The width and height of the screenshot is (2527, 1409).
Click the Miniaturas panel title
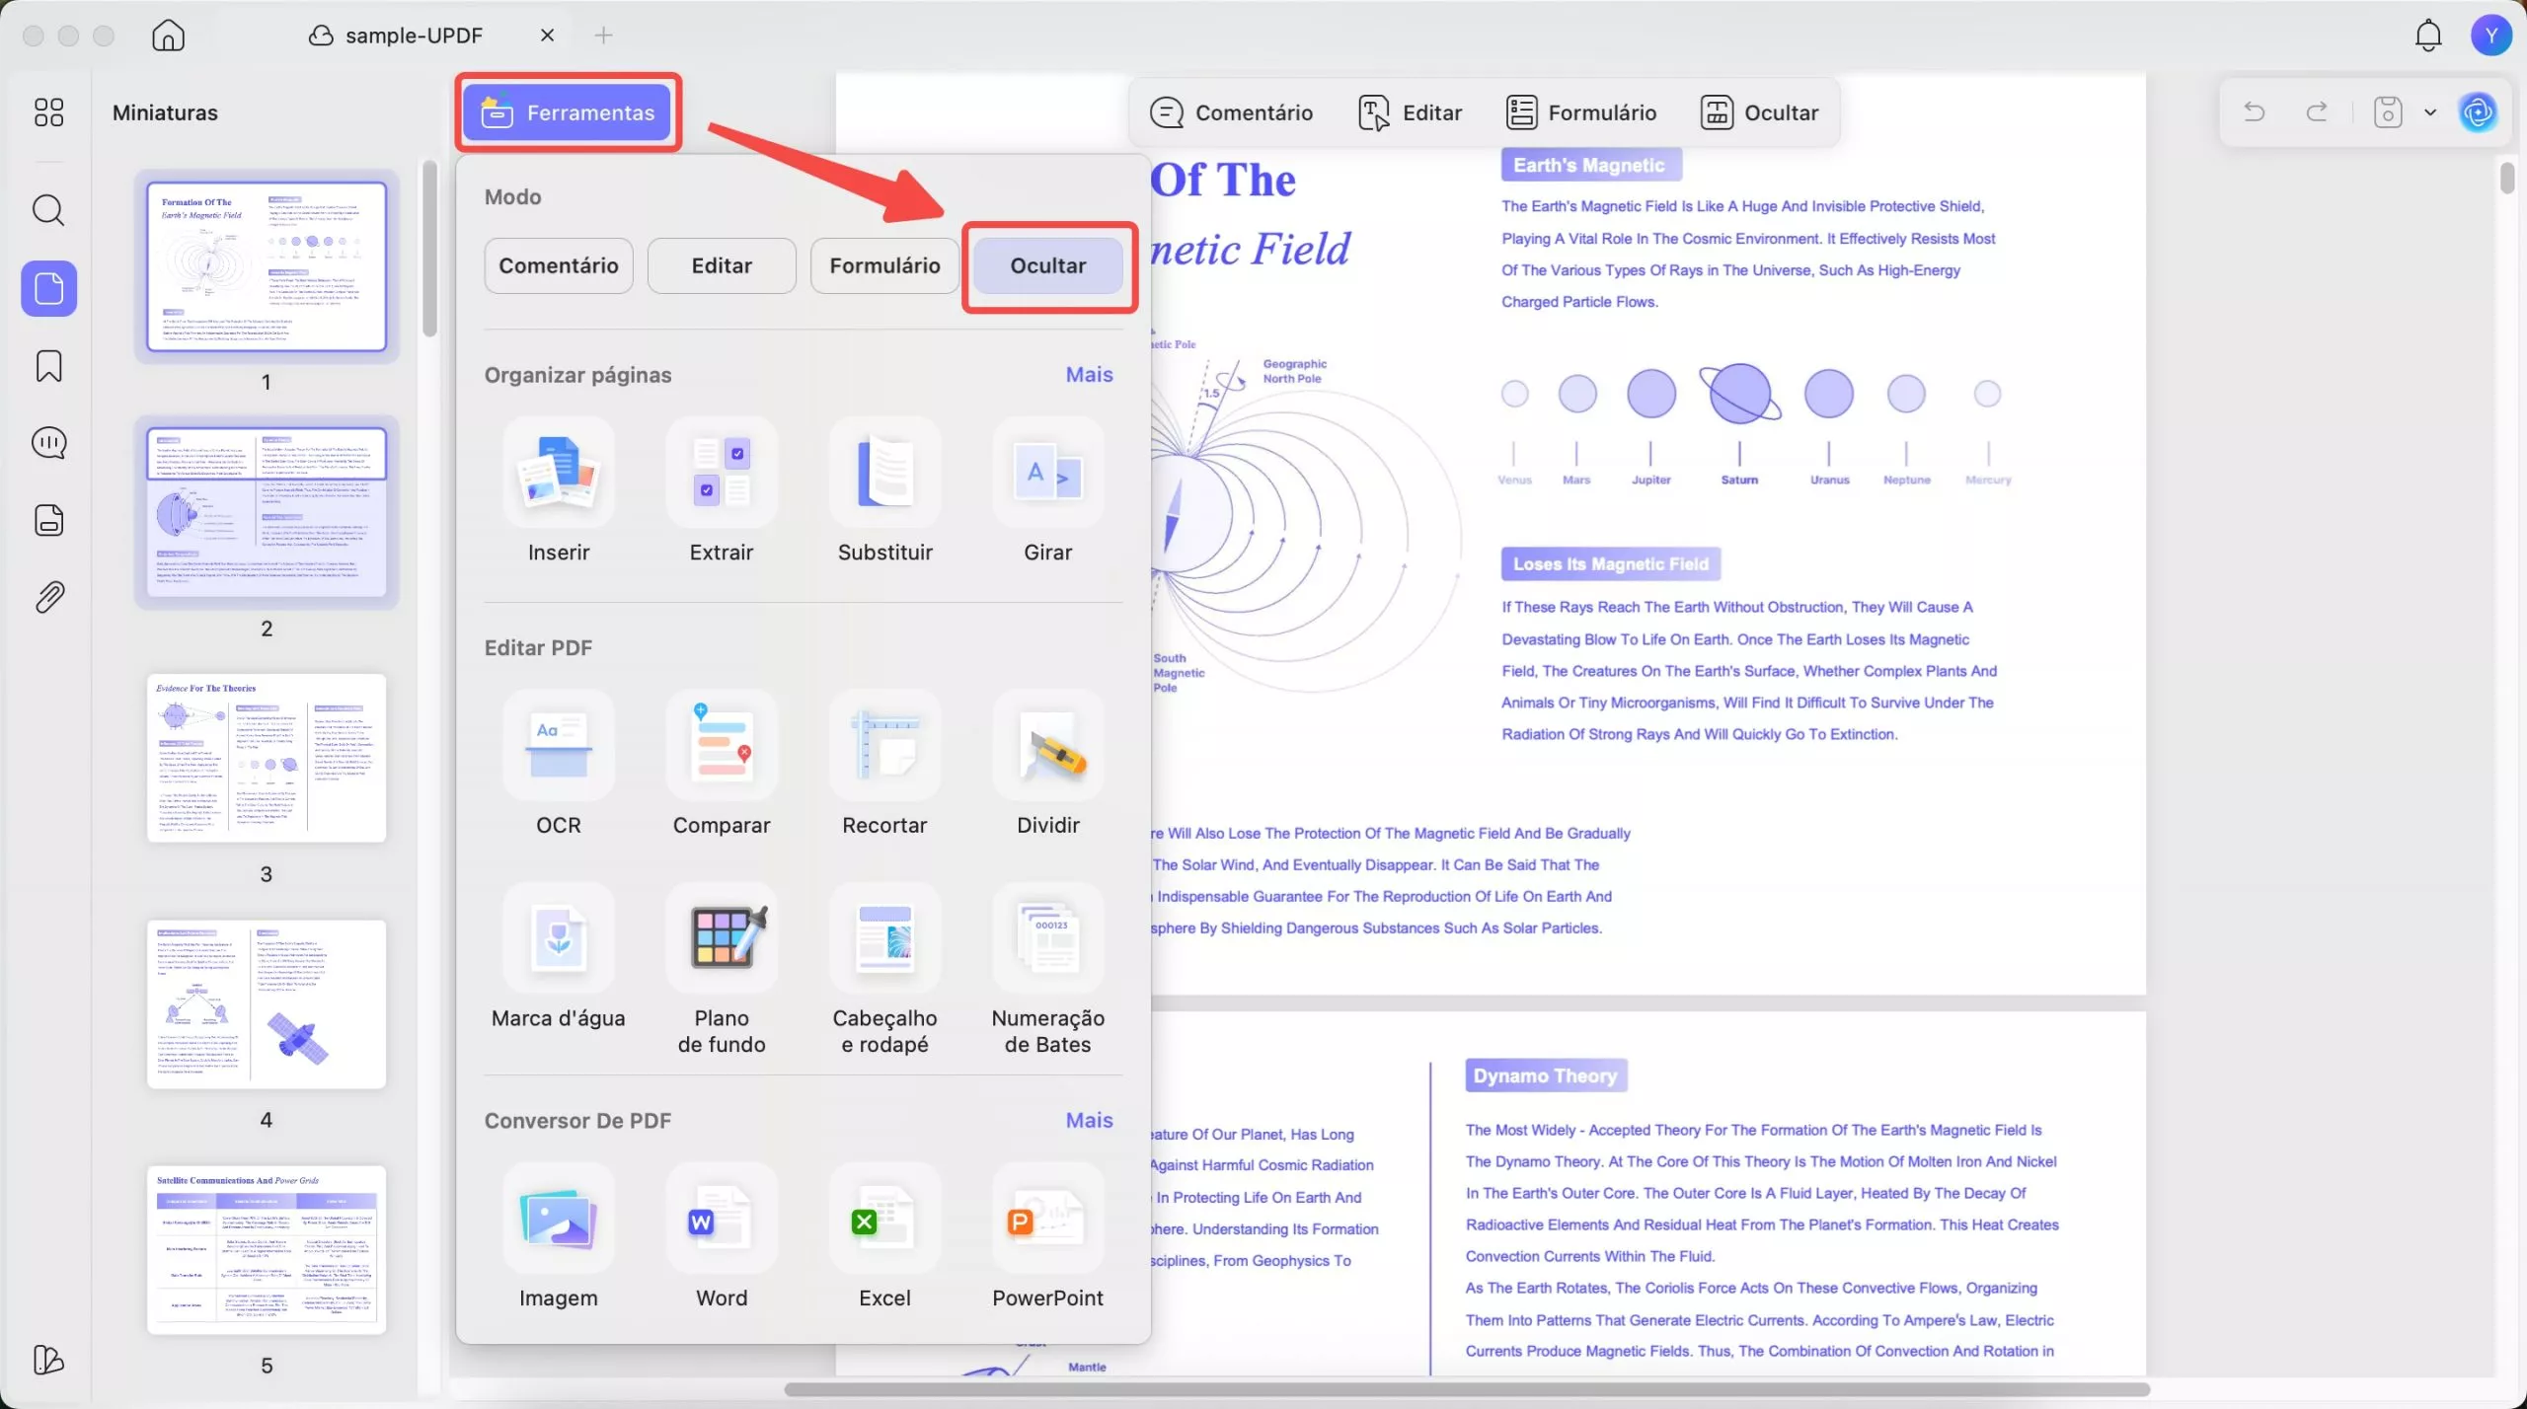(165, 112)
